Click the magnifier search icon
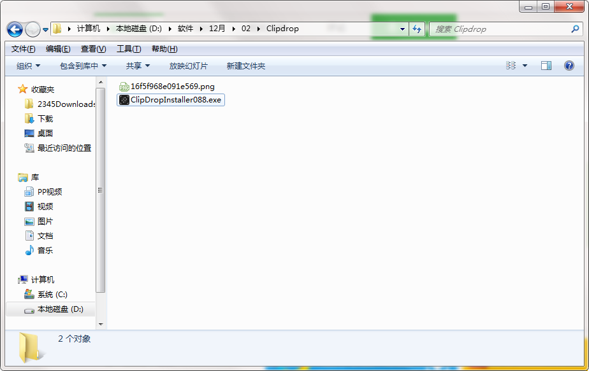 (x=575, y=29)
